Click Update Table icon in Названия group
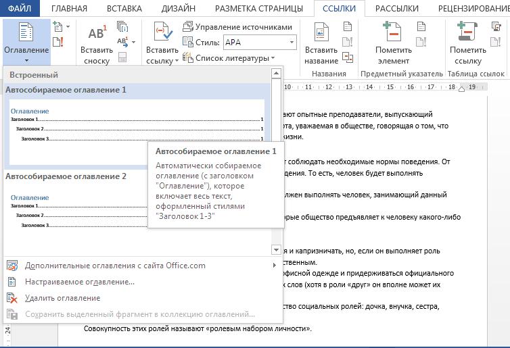The height and width of the screenshot is (348, 510). click(348, 42)
